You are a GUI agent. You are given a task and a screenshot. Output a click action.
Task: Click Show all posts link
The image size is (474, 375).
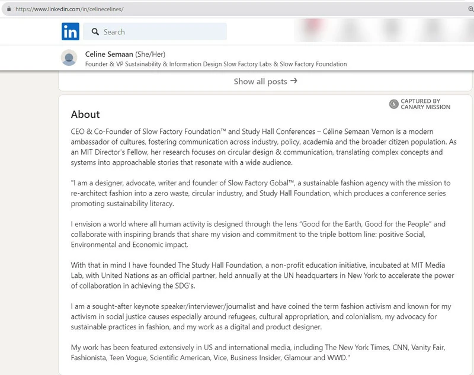pyautogui.click(x=265, y=81)
